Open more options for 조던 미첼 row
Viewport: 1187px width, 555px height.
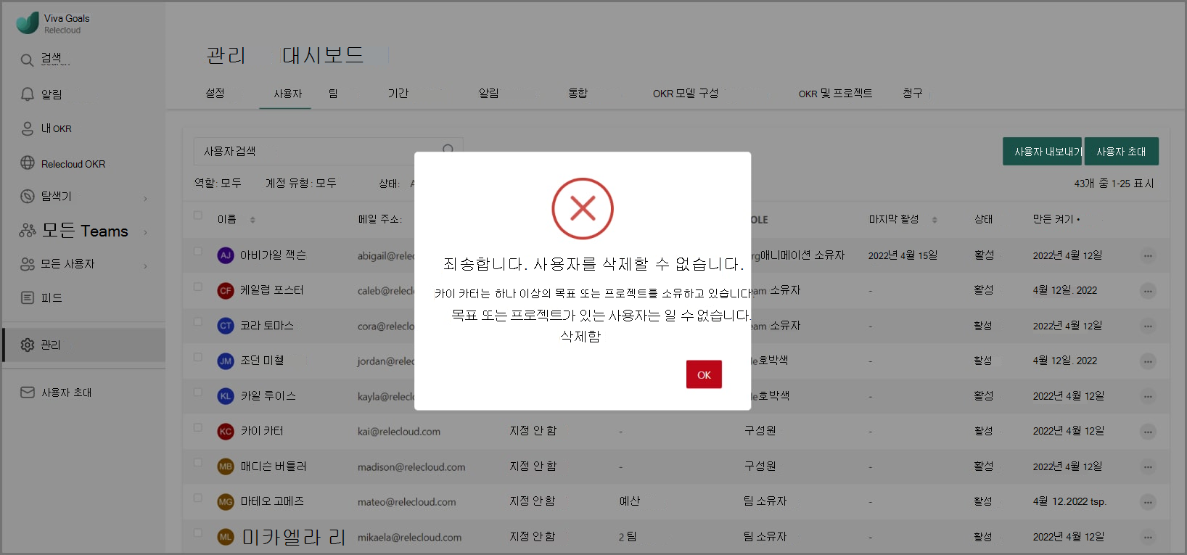pyautogui.click(x=1148, y=361)
